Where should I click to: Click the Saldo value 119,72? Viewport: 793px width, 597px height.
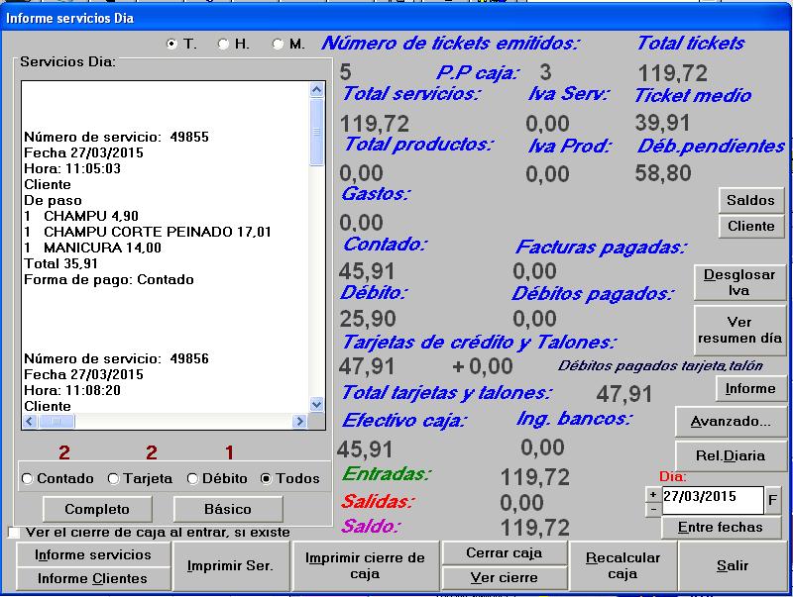[535, 528]
